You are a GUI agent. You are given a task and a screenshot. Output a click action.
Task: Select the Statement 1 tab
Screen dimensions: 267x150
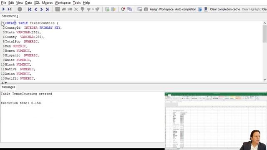coord(10,16)
